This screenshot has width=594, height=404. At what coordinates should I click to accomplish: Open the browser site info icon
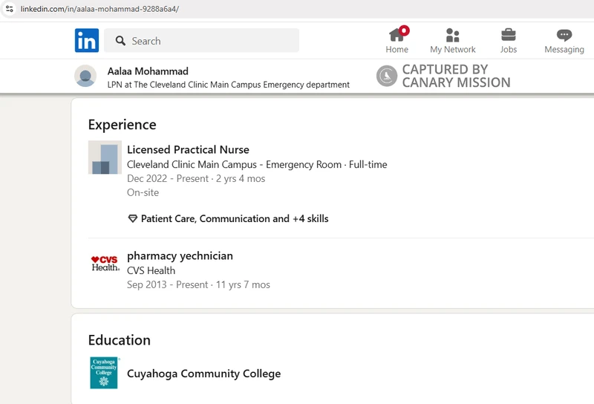[10, 9]
